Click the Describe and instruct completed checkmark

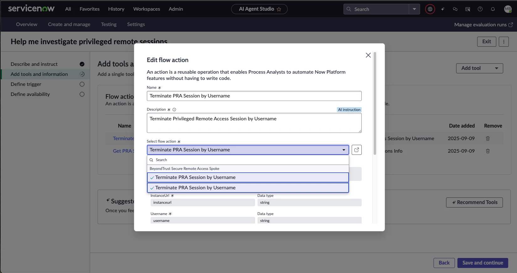pos(82,64)
